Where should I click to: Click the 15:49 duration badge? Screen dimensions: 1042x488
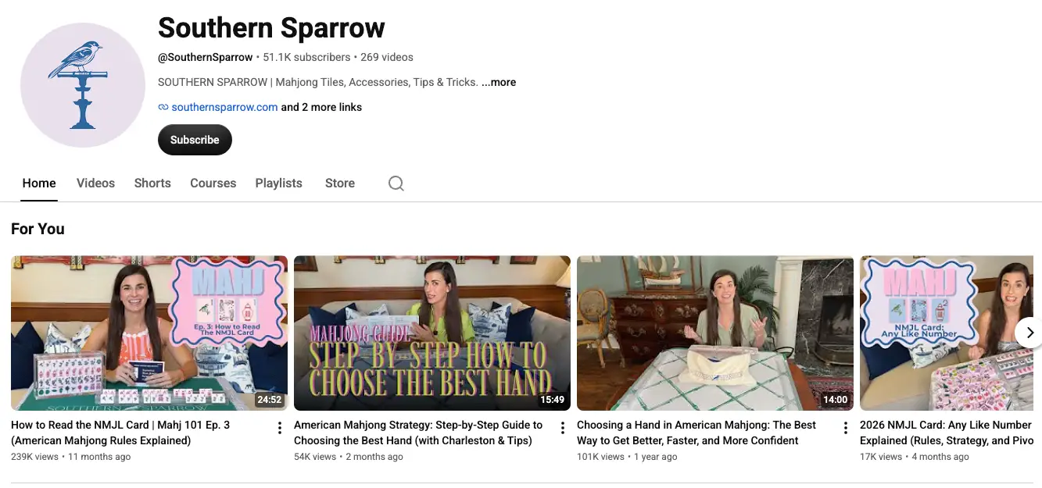(x=552, y=400)
